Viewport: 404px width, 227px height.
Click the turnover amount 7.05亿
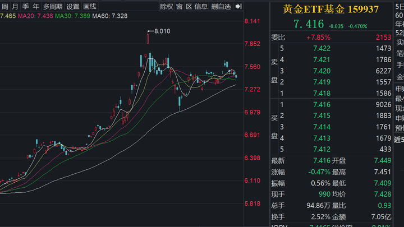coord(381,217)
